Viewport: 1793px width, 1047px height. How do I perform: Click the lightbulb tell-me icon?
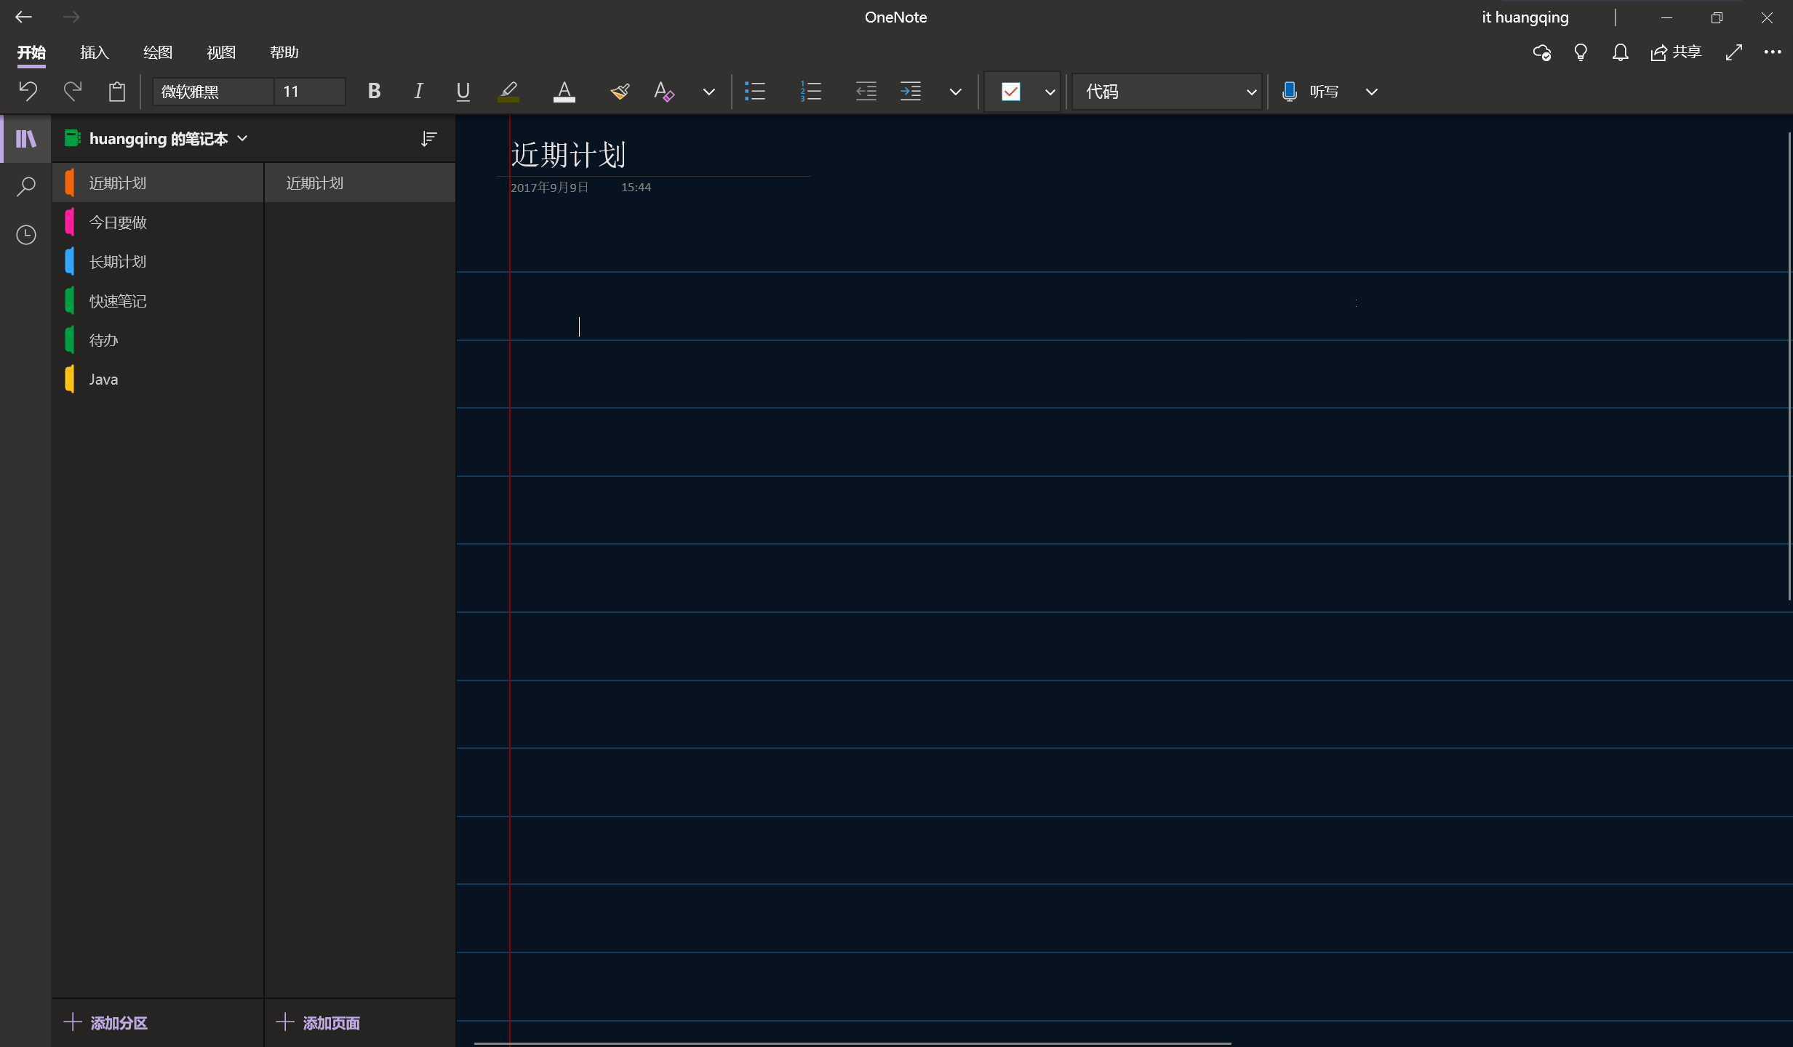1581,52
